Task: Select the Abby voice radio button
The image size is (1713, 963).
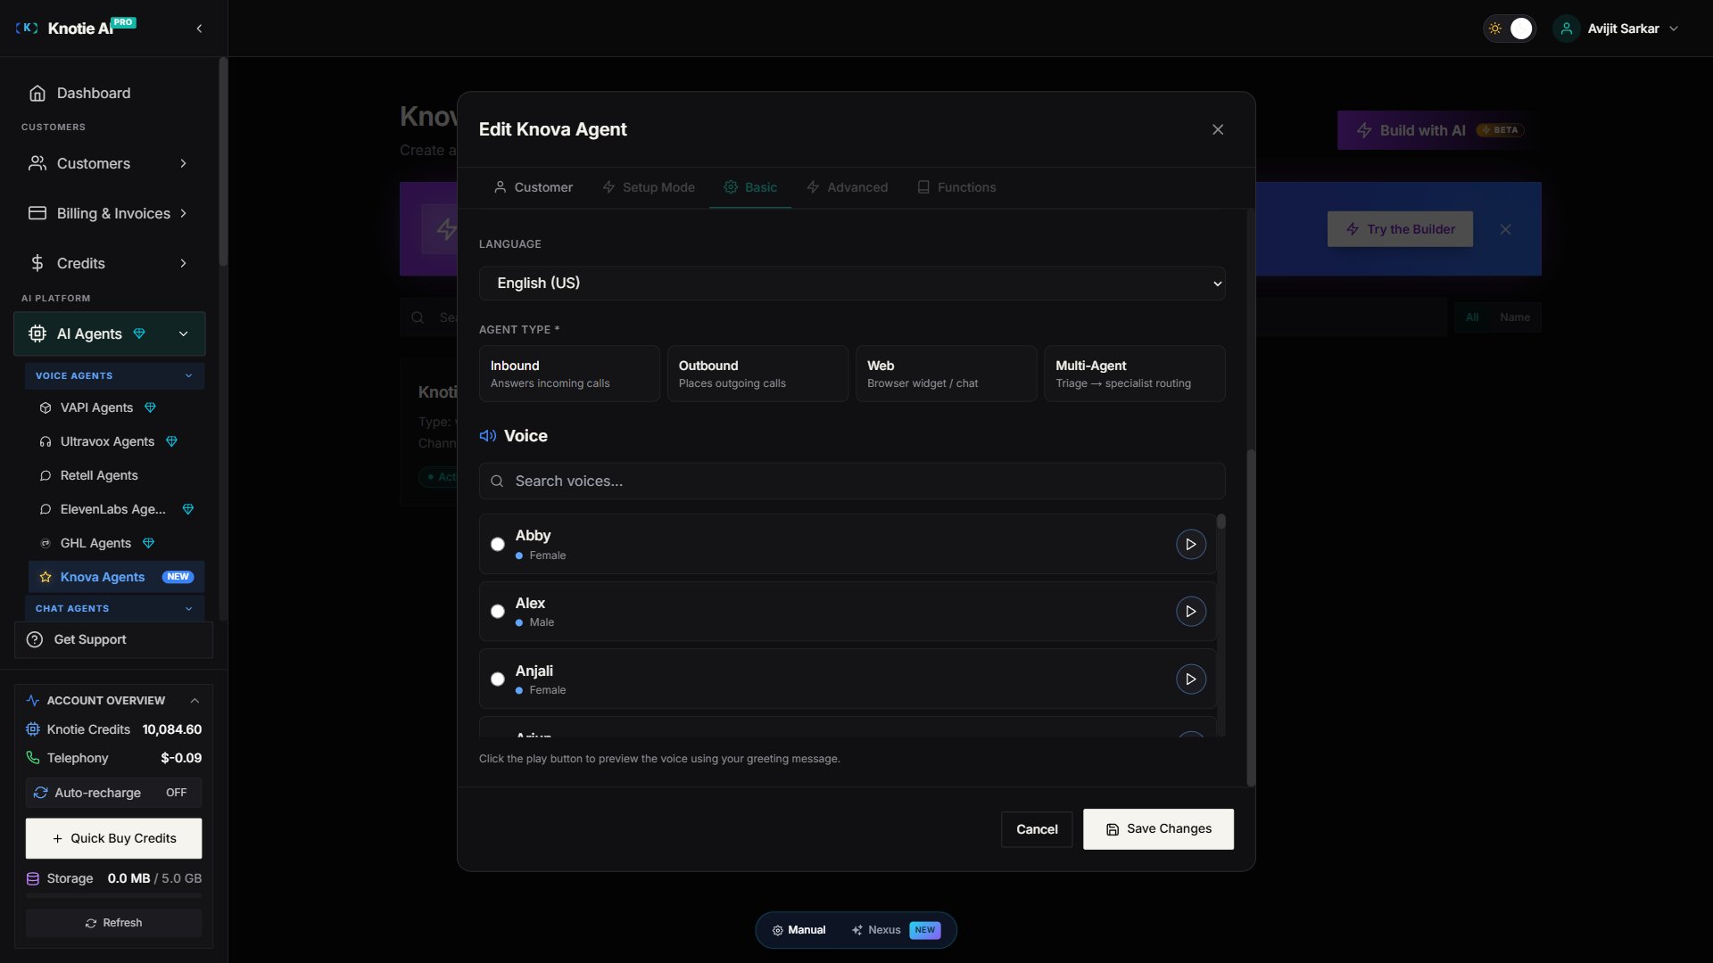Action: [498, 544]
